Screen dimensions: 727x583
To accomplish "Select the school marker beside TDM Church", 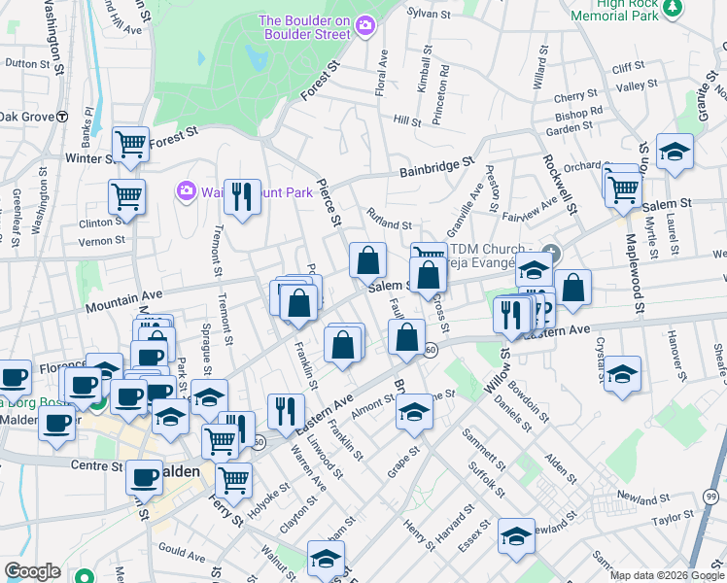I will (535, 271).
